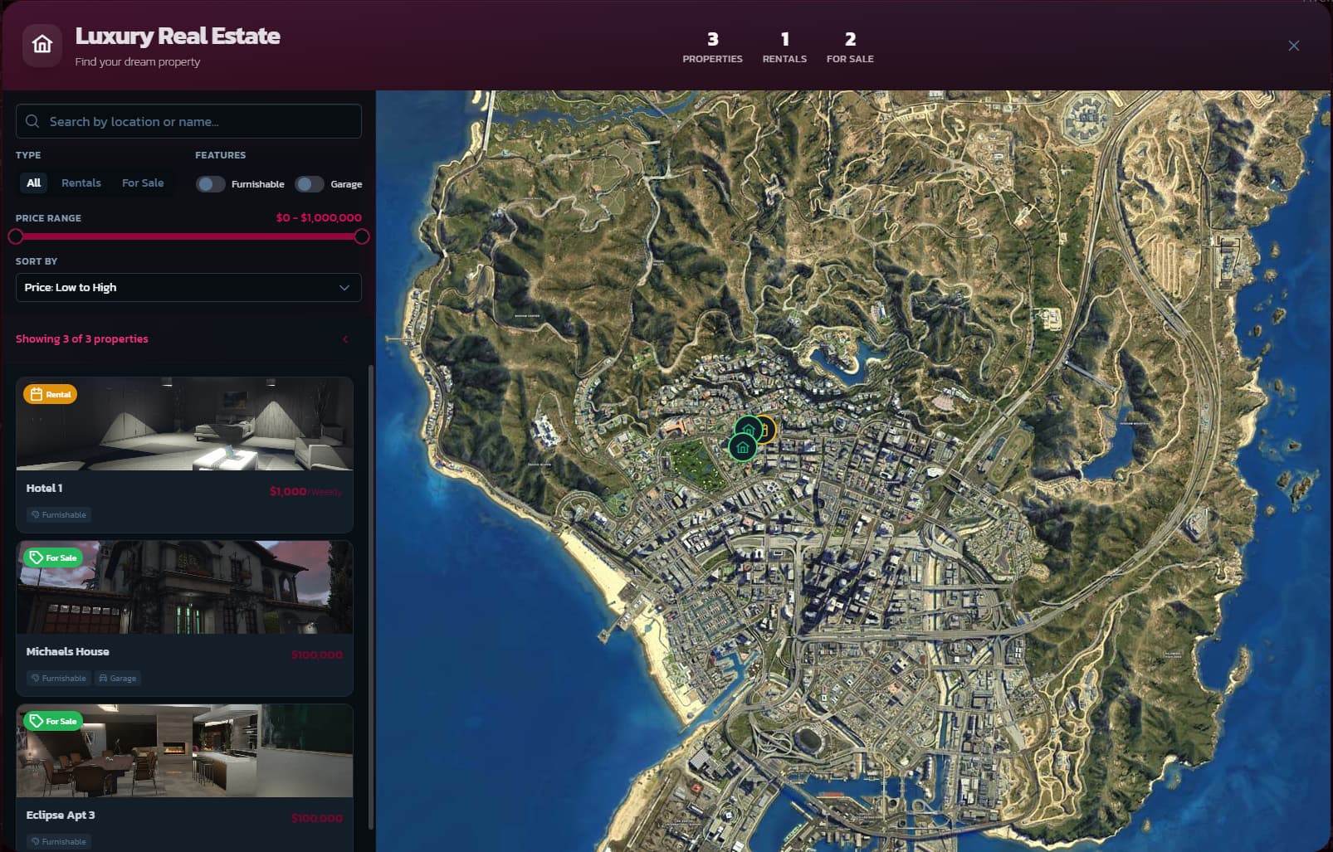Click the 'Showing 3 of 3 properties' text
Viewport: 1333px width, 852px height.
pos(82,338)
